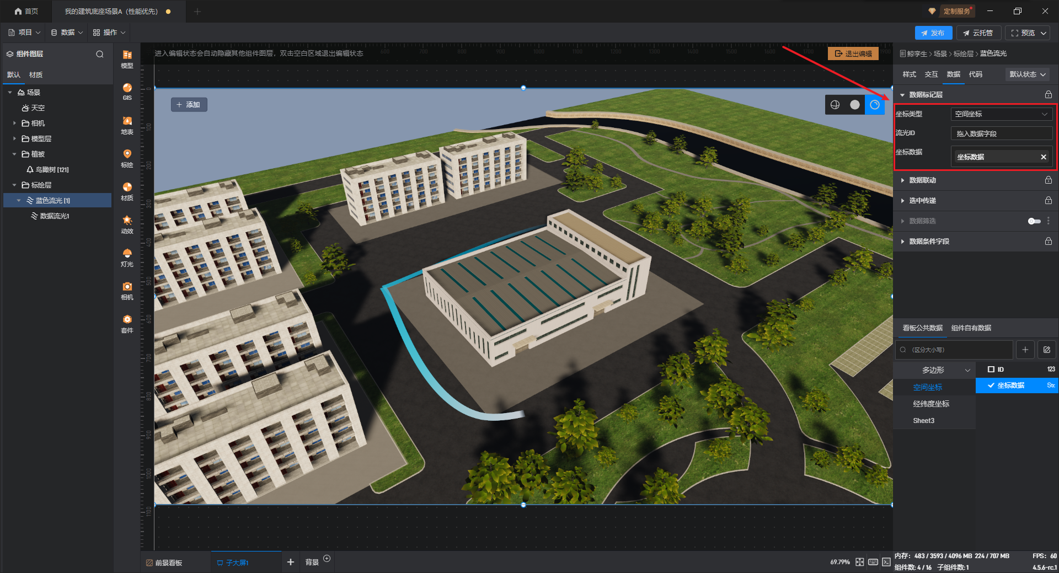Screen dimensions: 1059x573
Task: Select the blue rendered sphere view mode
Action: [x=875, y=105]
